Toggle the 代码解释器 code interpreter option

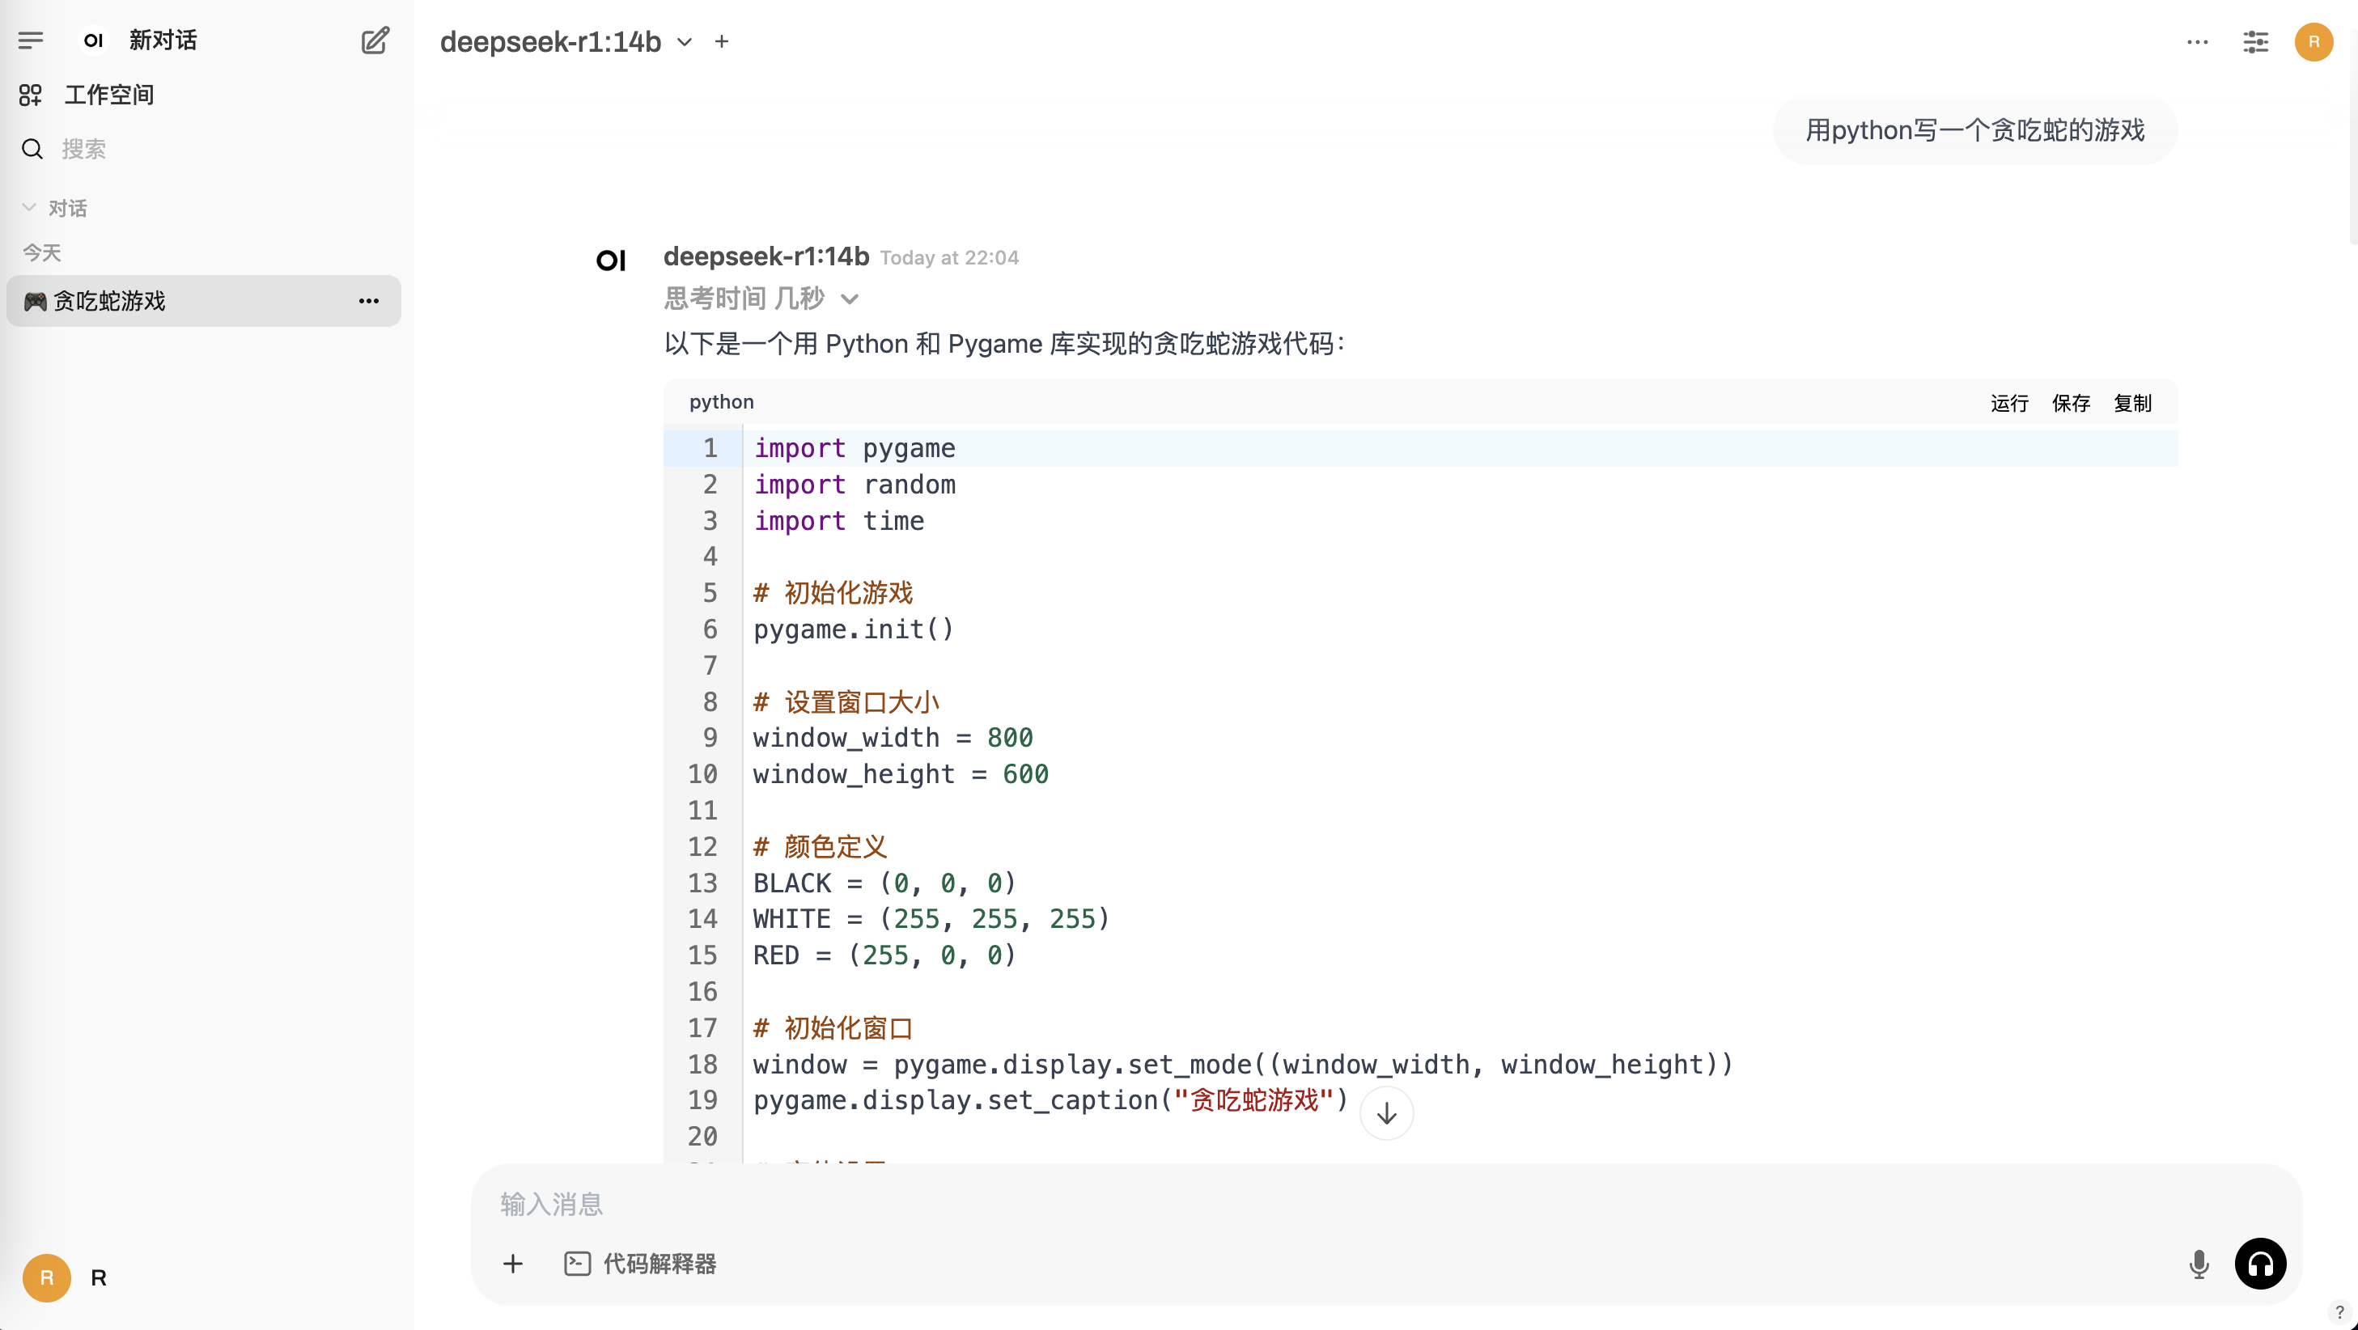click(641, 1264)
